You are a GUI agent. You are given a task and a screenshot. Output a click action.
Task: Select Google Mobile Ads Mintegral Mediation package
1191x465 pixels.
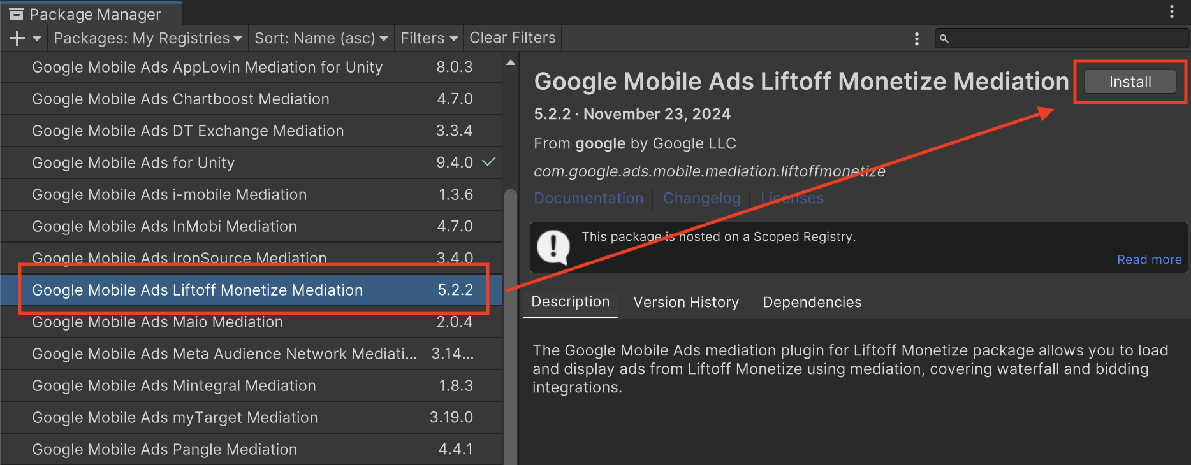[x=174, y=386]
